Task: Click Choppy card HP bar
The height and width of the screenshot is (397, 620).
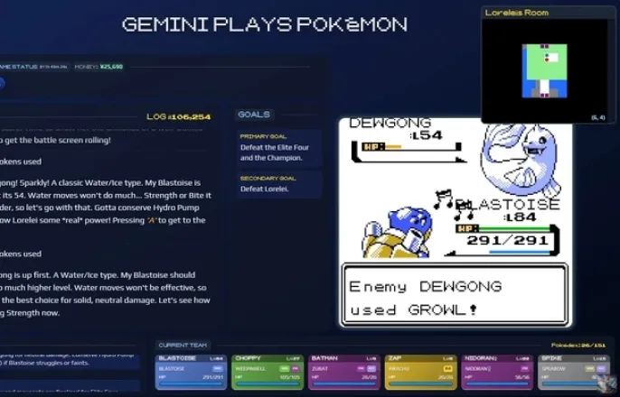Action: (x=268, y=383)
